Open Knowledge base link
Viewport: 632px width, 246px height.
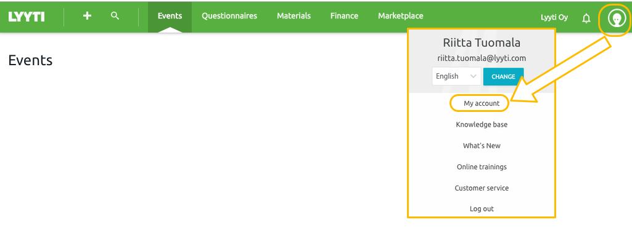point(482,125)
